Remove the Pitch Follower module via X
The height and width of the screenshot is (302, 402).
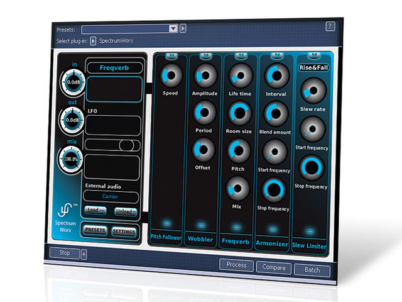coord(171,55)
